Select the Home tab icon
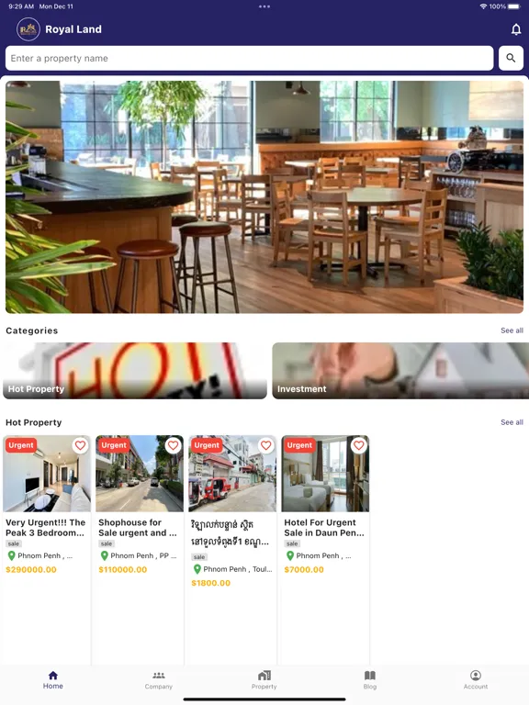Screen dimensions: 529x705 point(53,676)
